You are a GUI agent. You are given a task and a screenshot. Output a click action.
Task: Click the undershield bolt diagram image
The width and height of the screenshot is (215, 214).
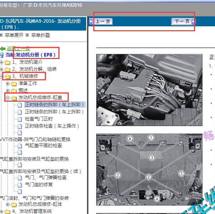coord(149,170)
